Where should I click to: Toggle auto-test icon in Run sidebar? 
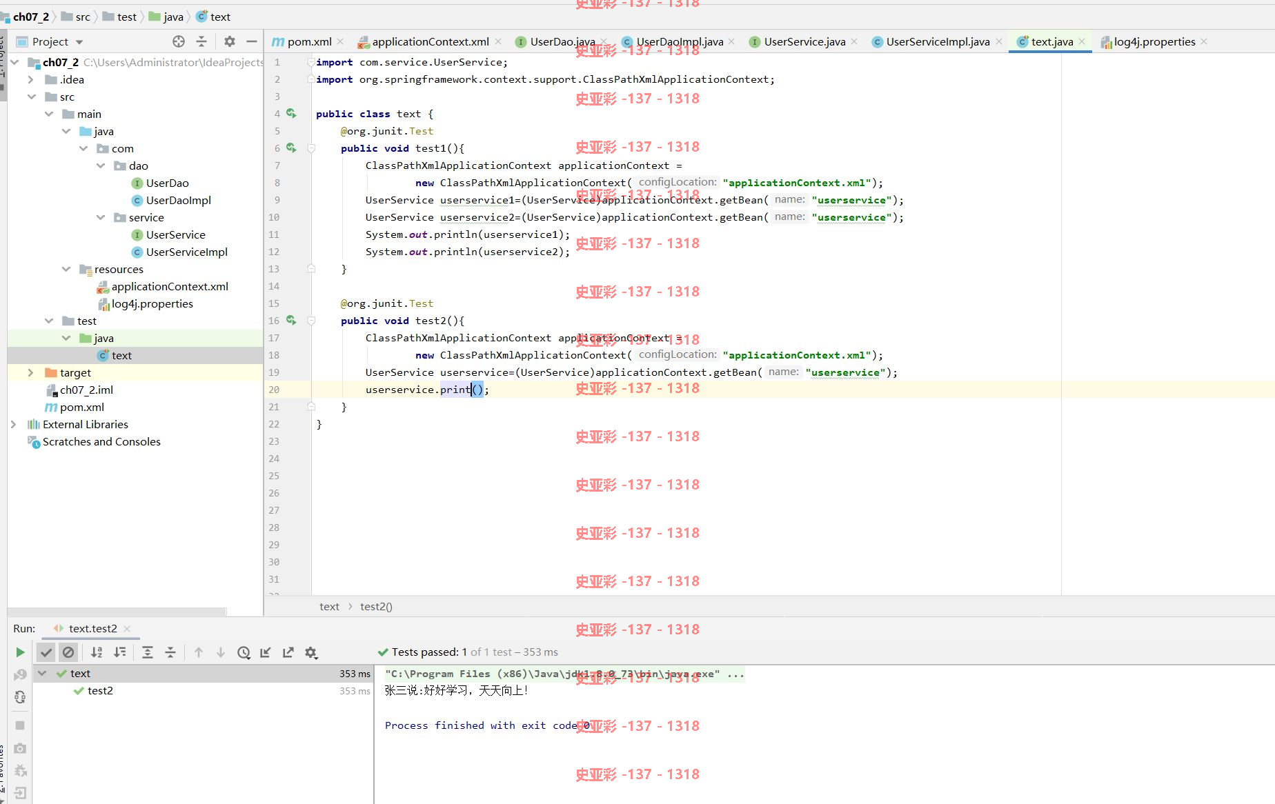tap(20, 698)
